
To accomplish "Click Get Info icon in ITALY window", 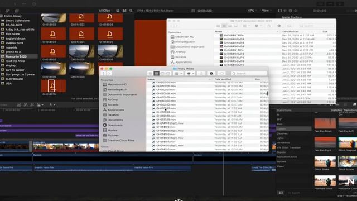I will 279,26.
